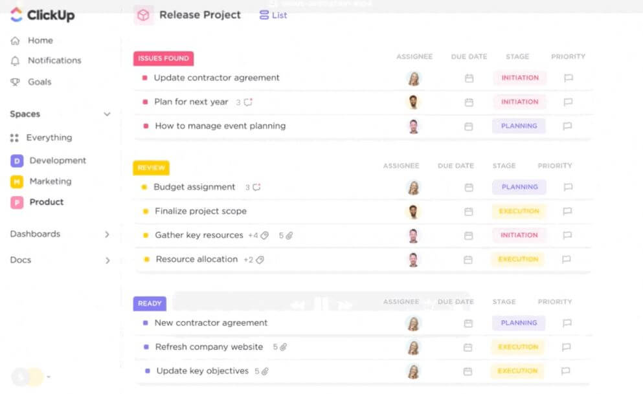
Task: Set due date for Refresh company website
Action: 468,347
